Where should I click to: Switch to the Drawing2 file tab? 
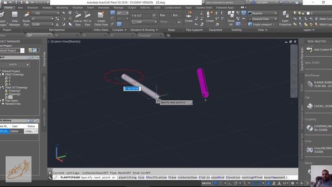click(x=145, y=35)
